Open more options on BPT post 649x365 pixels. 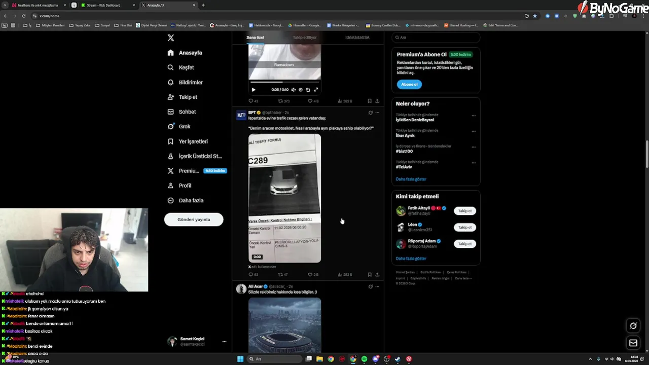pos(377,113)
